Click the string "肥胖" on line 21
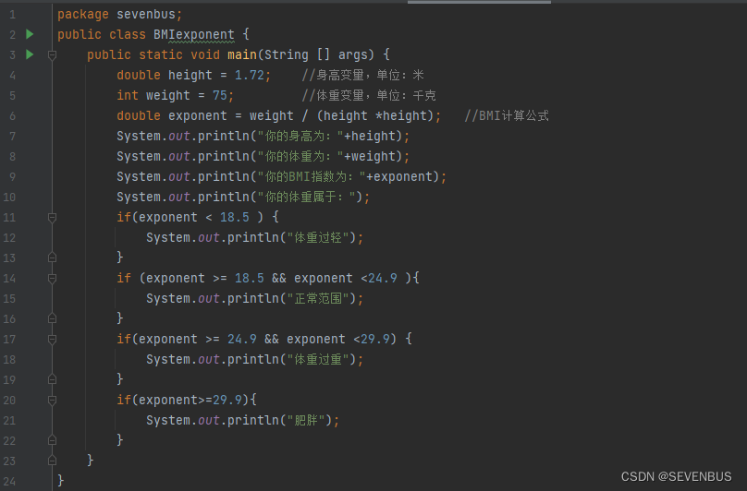Screen dimensions: 747x491 tap(309, 420)
